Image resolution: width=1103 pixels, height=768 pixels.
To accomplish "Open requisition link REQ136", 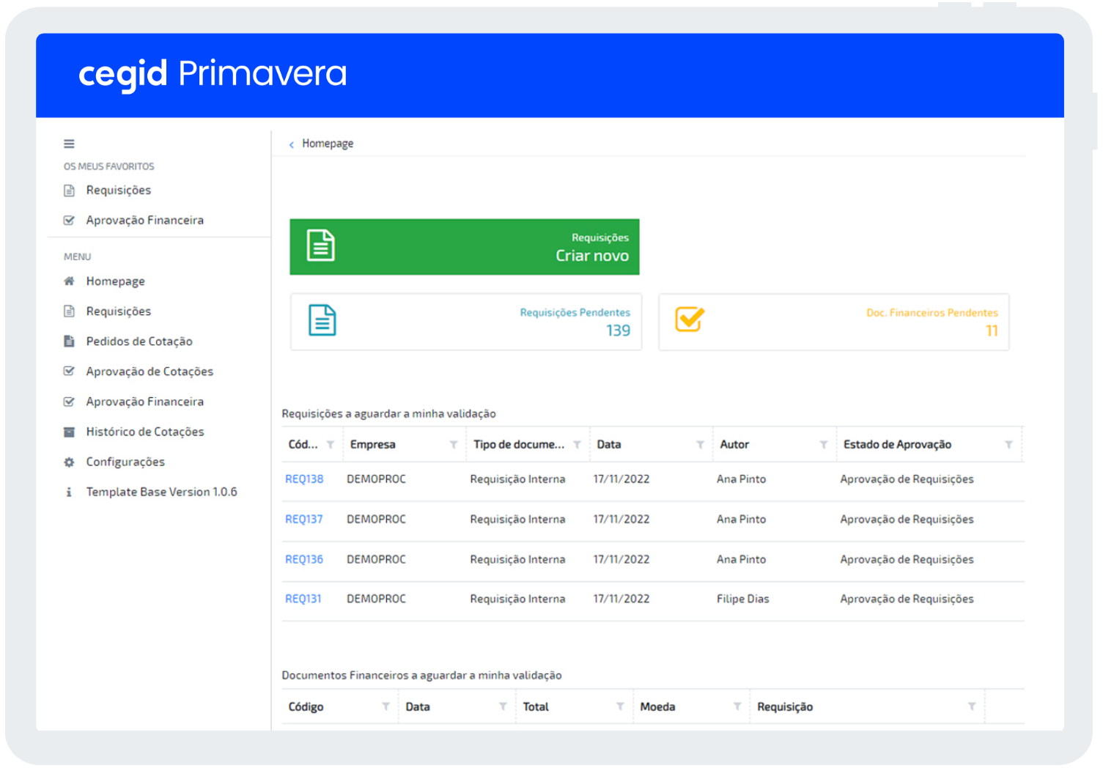I will pos(304,560).
